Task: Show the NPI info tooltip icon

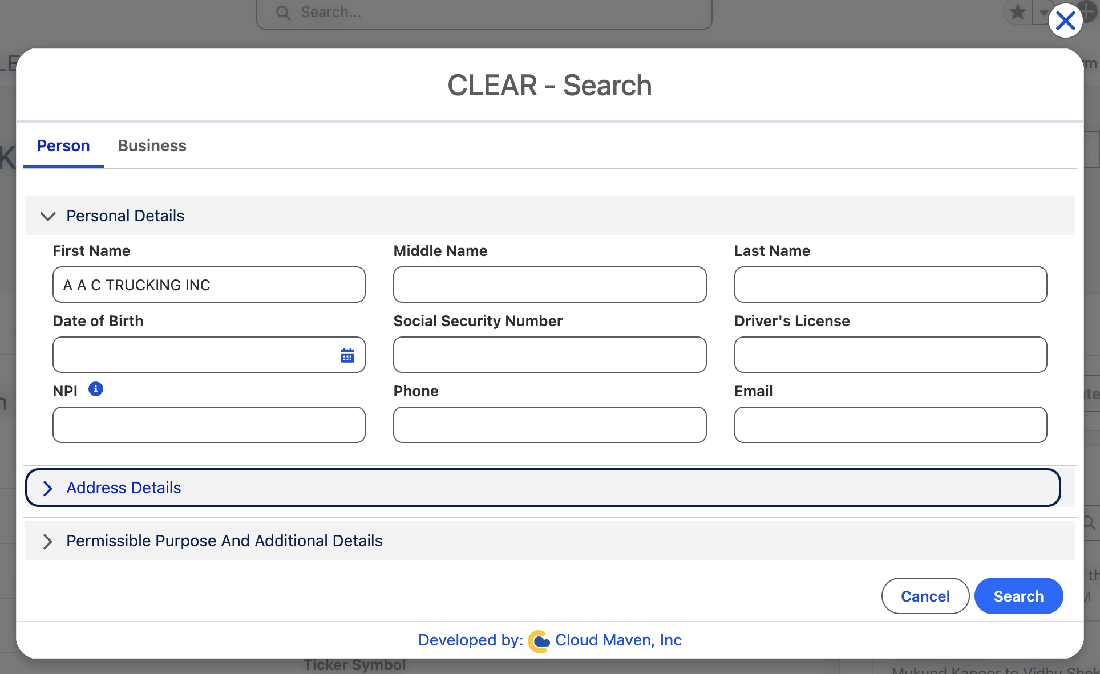Action: 96,389
